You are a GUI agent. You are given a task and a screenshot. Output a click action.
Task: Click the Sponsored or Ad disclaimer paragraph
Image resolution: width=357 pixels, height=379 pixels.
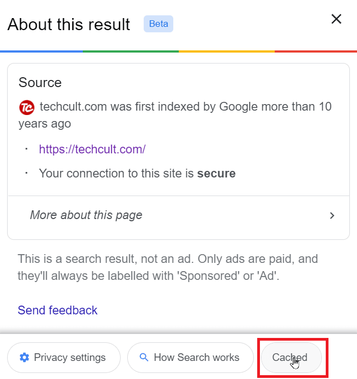[x=168, y=267]
